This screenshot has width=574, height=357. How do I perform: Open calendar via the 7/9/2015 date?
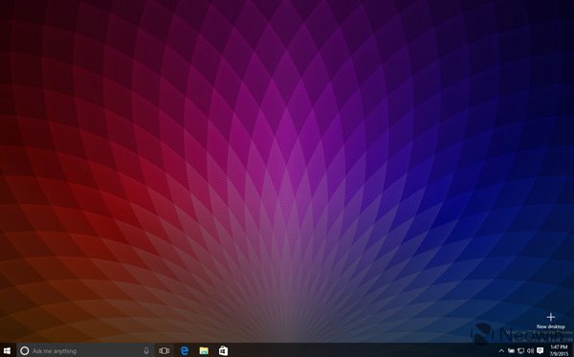pos(559,354)
